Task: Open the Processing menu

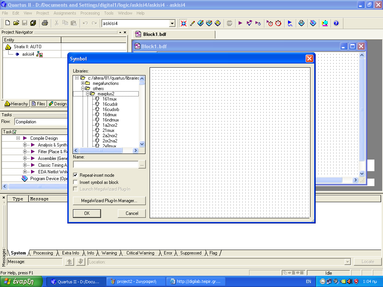Action: pyautogui.click(x=90, y=13)
